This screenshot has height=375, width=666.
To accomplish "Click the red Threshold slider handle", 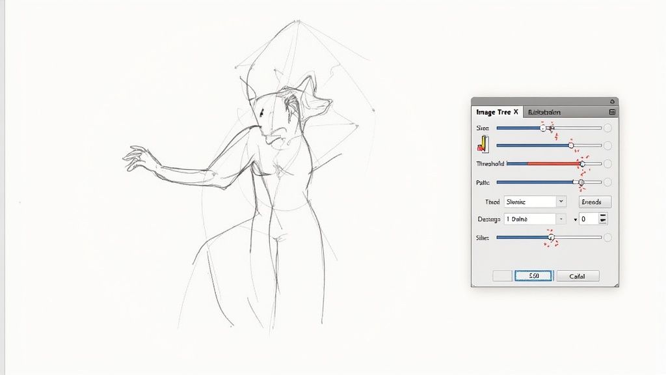I will [582, 164].
